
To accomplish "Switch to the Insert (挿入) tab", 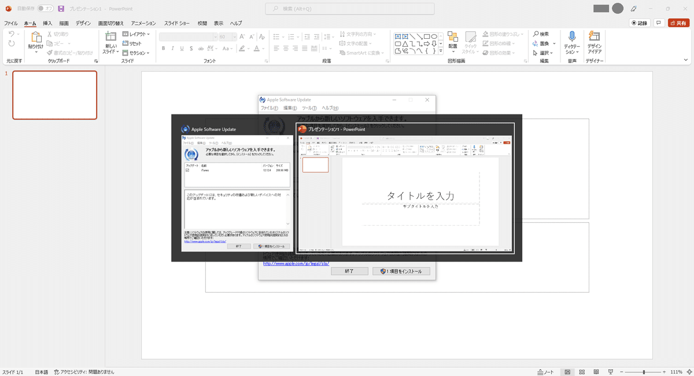I will (48, 23).
